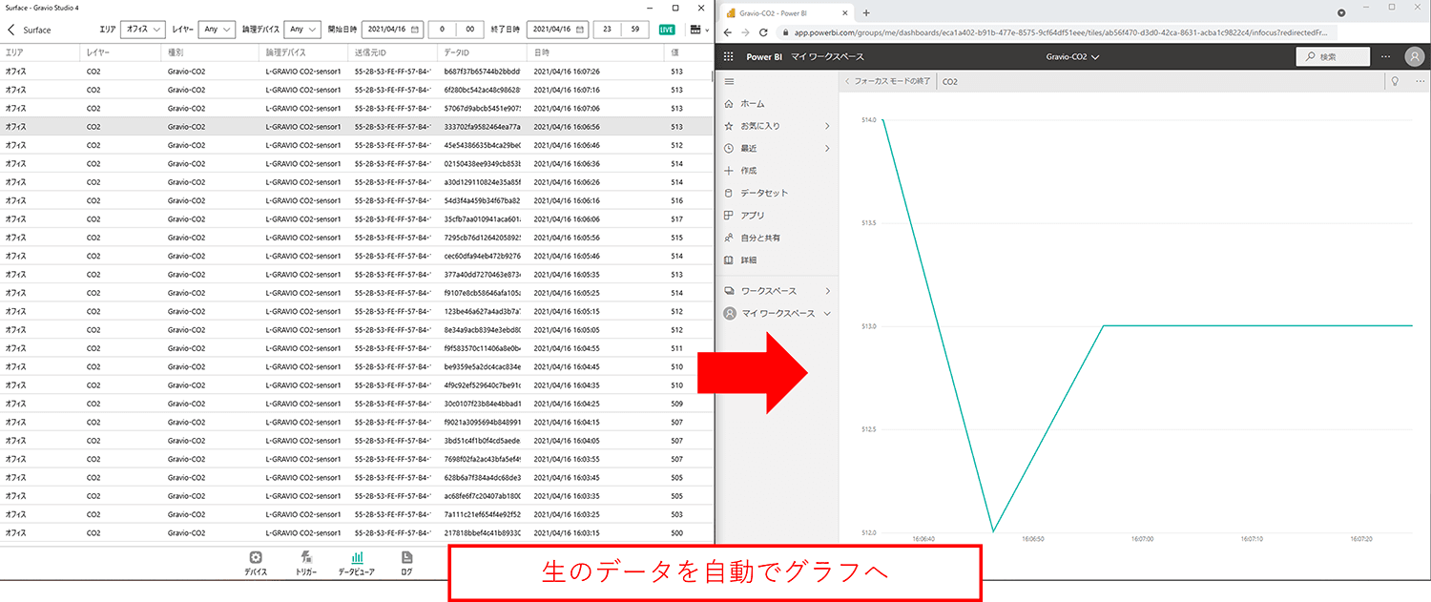
Task: Open the browser profile dropdown icon
Action: [x=1341, y=12]
